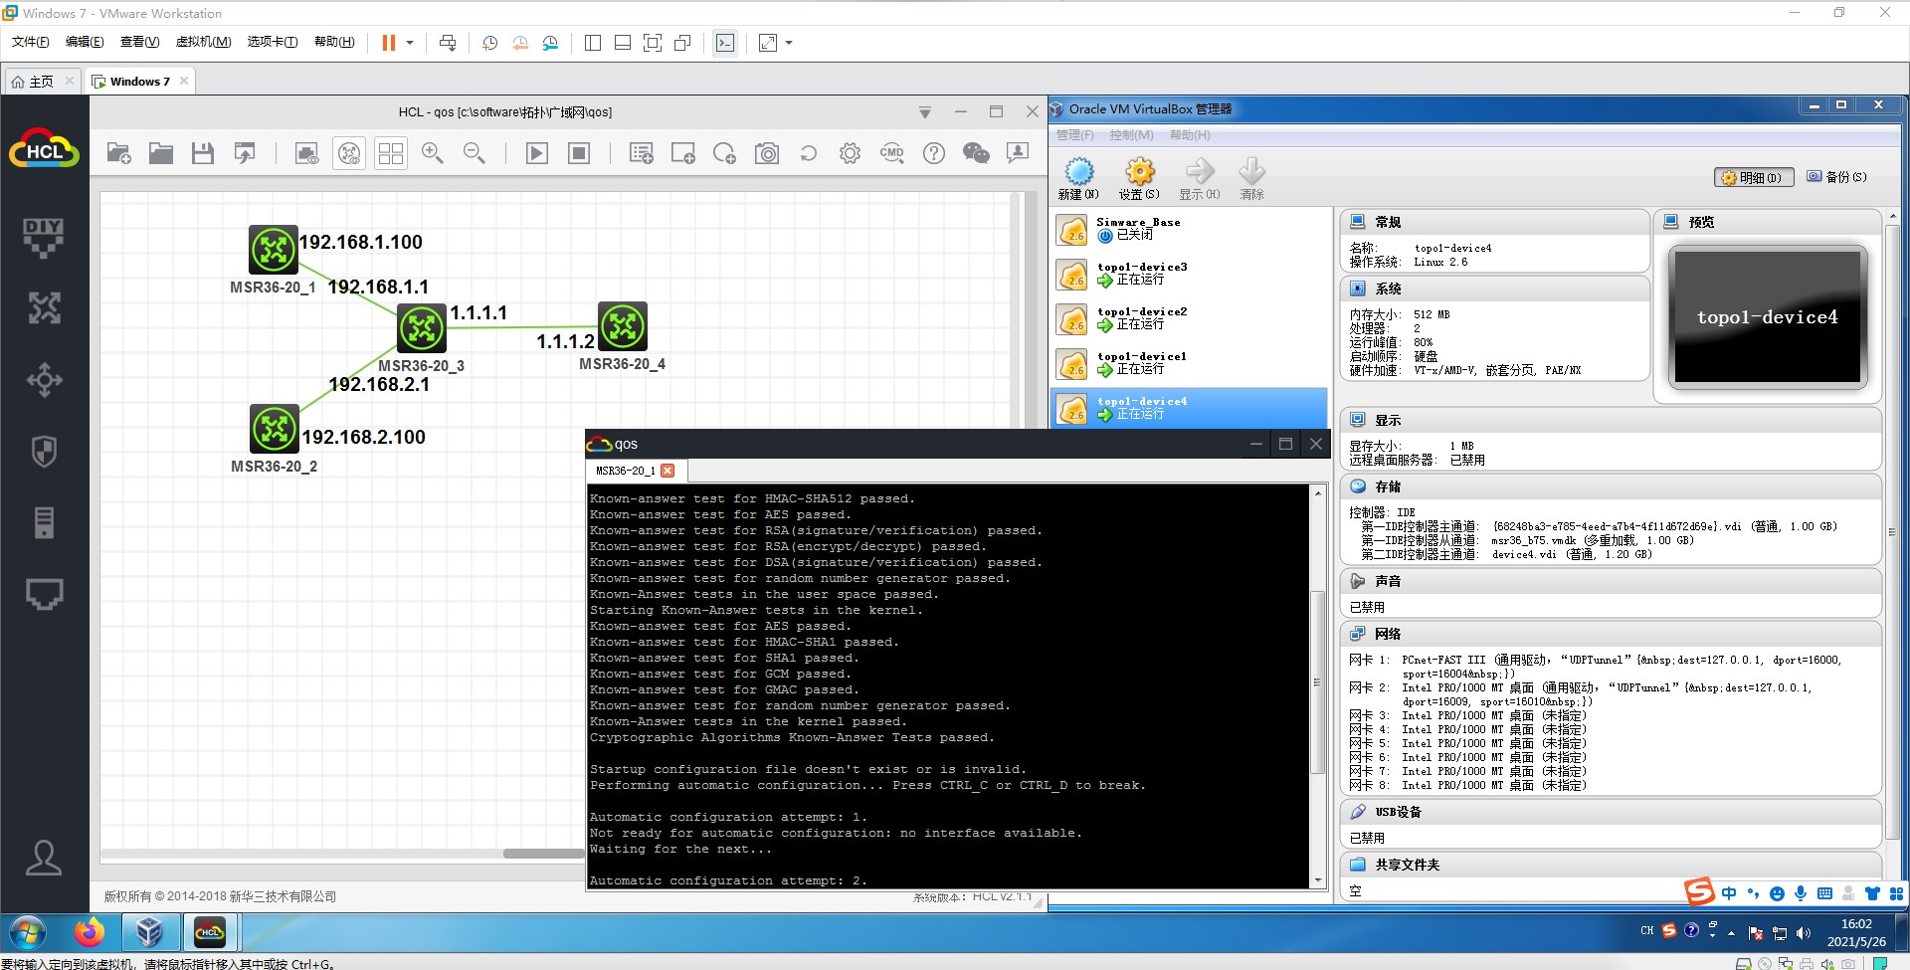Screen dimensions: 1910x970
Task: Select router MSR36-20_3 on the topology
Action: tap(422, 327)
